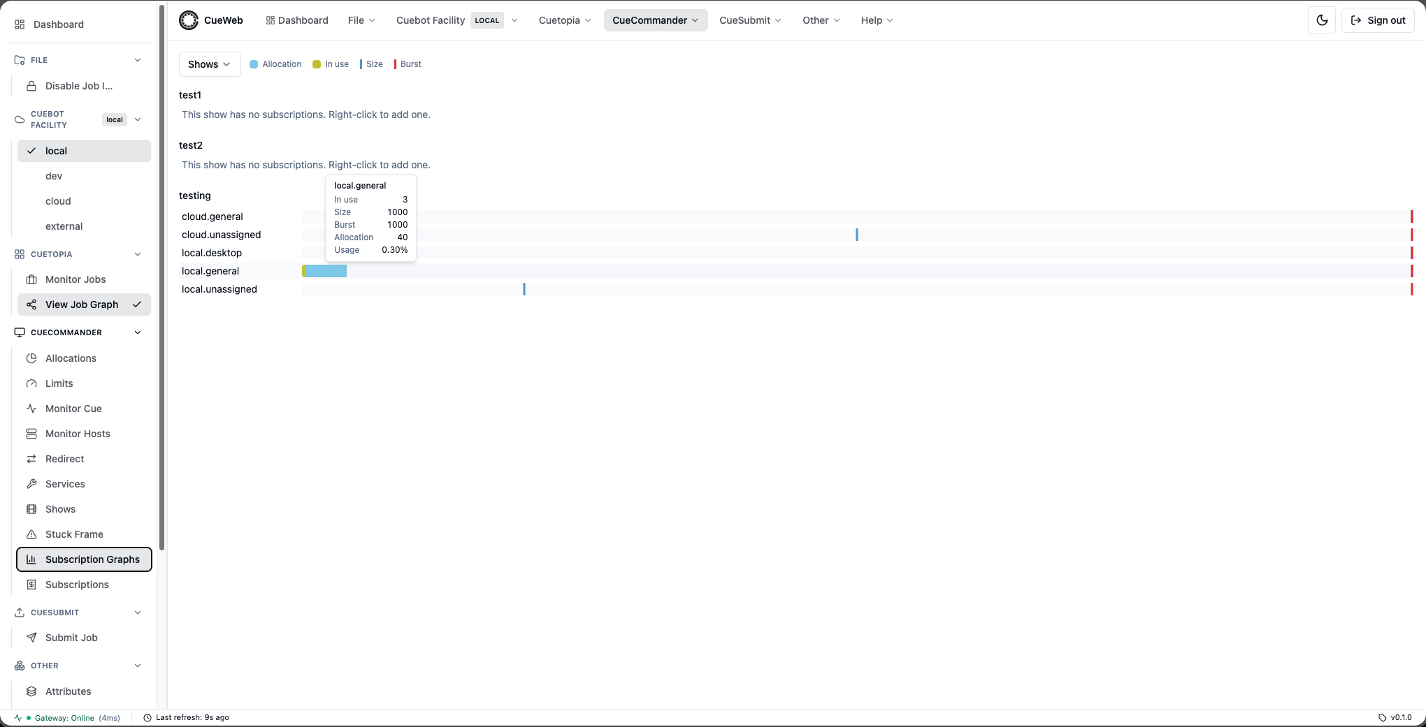Click the sidebar vertical scrollbar
The image size is (1426, 727).
point(162,277)
